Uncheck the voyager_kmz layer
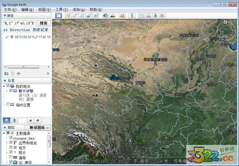The width and height of the screenshot is (239, 166). tap(11, 138)
